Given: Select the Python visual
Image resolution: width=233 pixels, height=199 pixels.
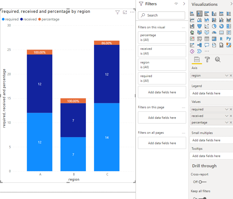Looking at the screenshot, I should pos(229,39).
